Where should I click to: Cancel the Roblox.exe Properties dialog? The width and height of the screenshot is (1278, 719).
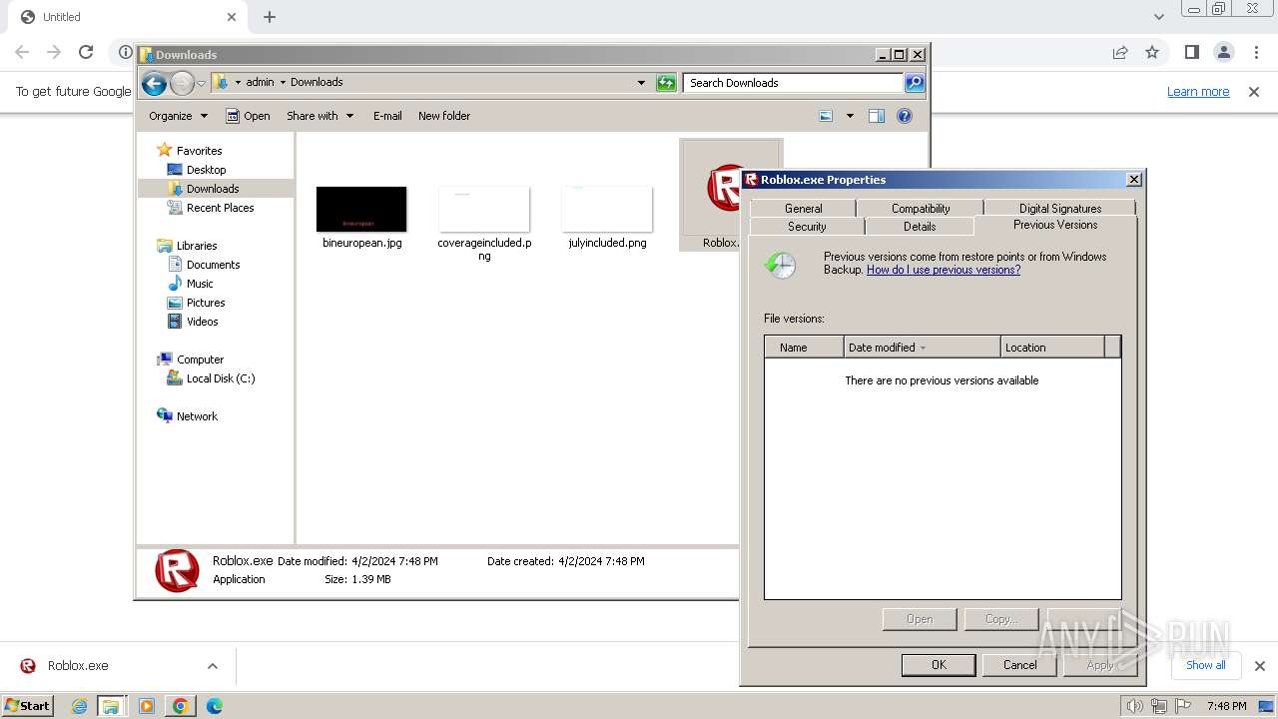coord(1019,665)
